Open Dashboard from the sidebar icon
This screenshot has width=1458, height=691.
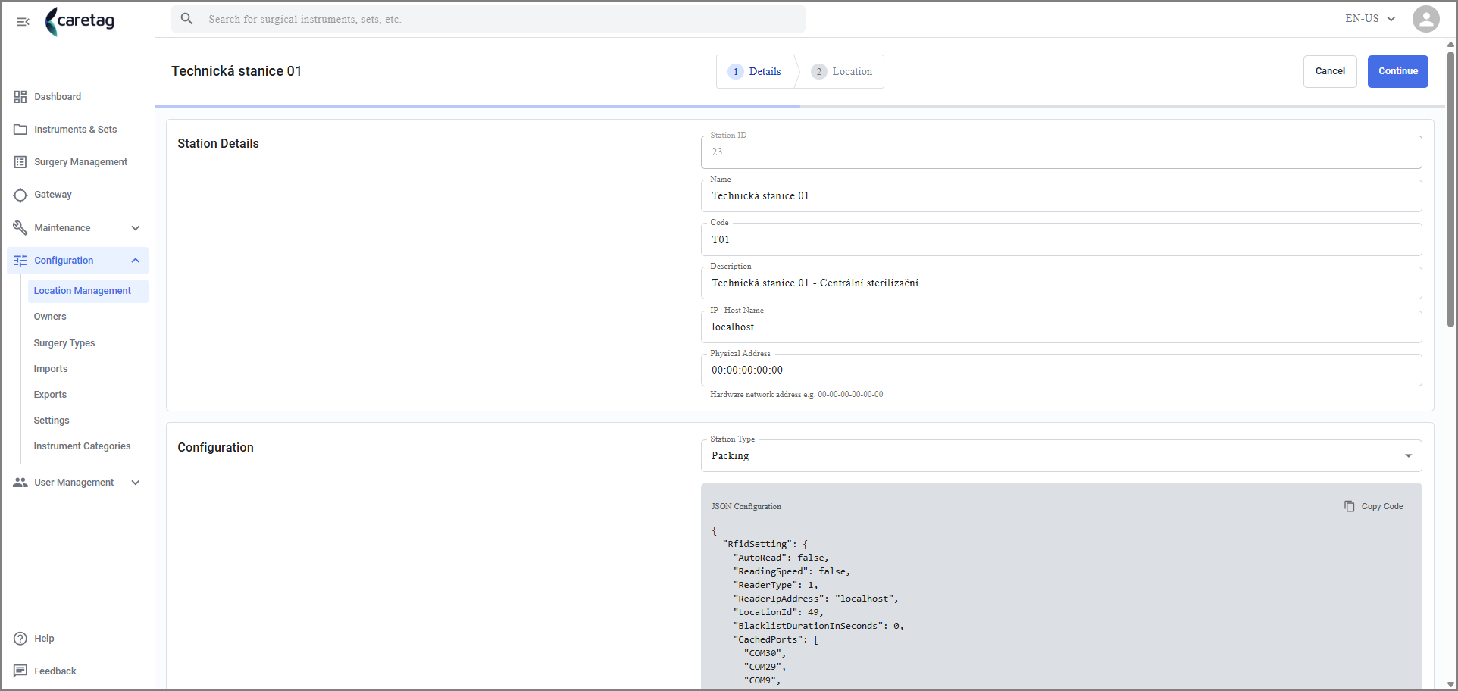[20, 97]
